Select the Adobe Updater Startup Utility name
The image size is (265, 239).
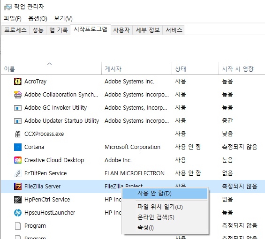coord(62,121)
